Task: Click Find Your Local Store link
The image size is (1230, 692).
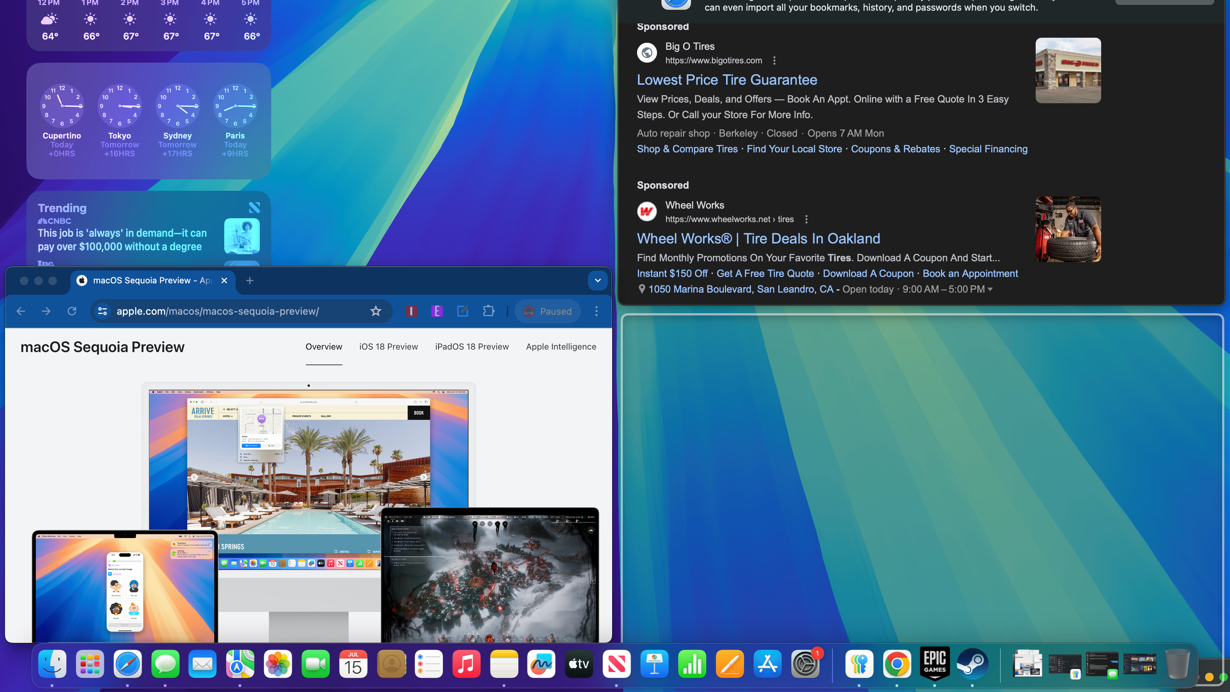Action: pyautogui.click(x=794, y=149)
